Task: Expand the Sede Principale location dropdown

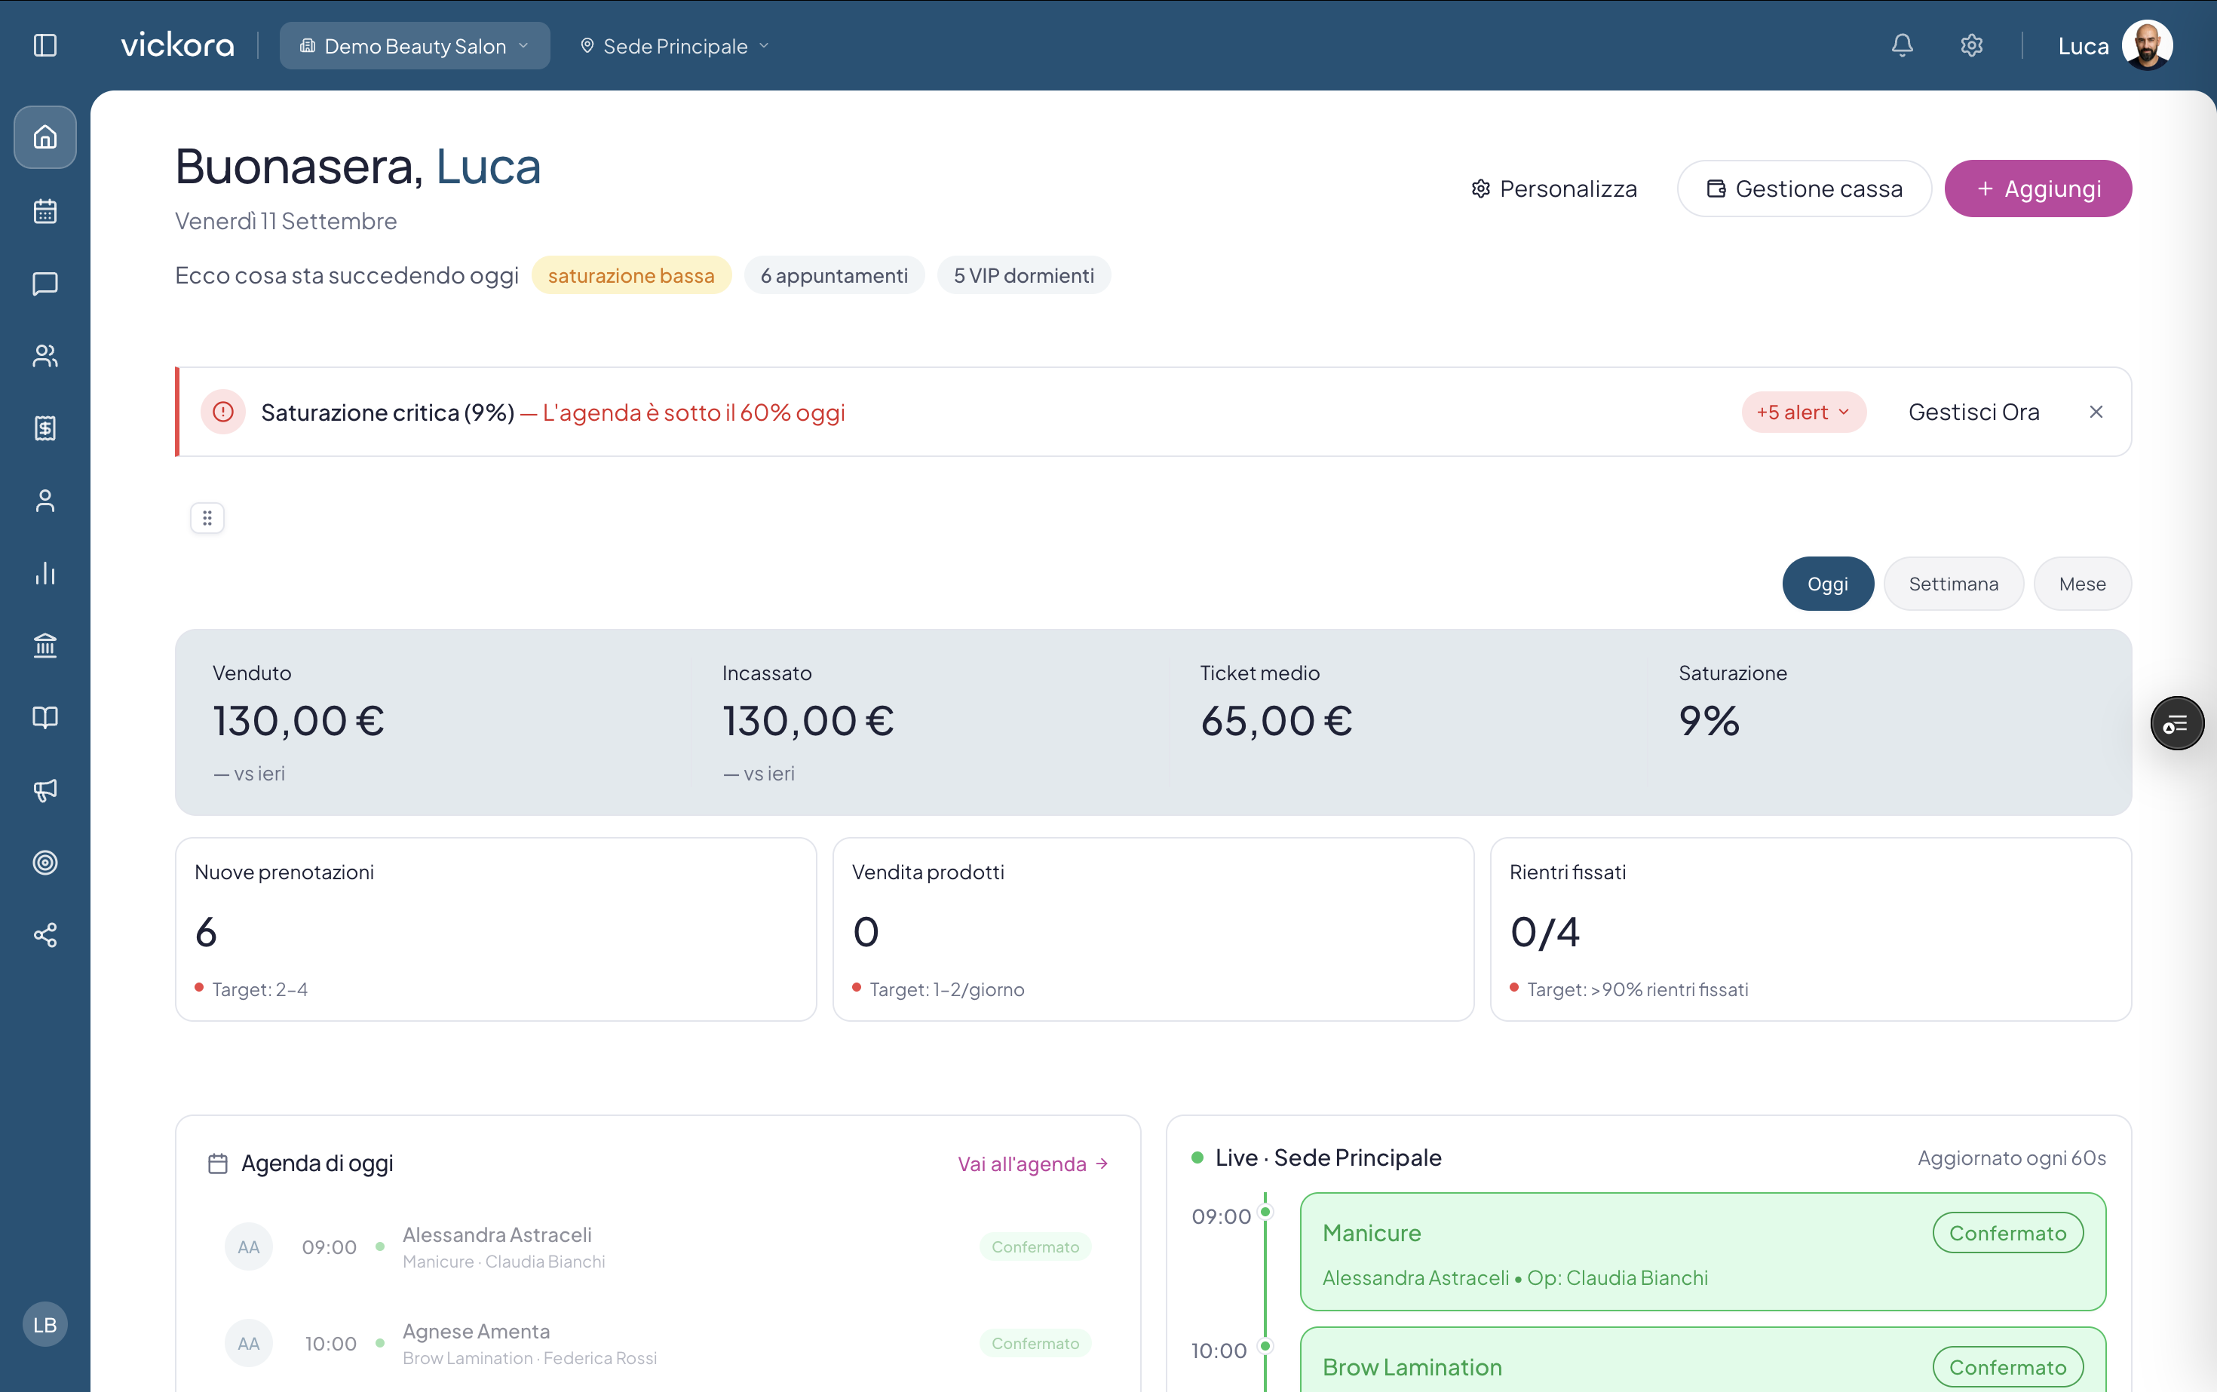Action: [674, 46]
